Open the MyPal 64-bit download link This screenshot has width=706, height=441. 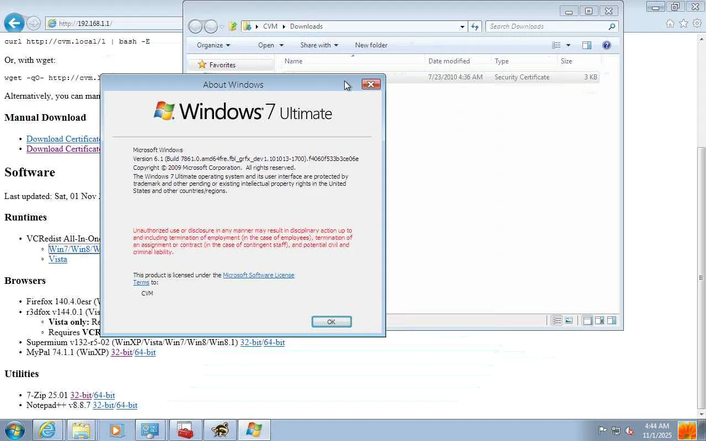coord(145,352)
